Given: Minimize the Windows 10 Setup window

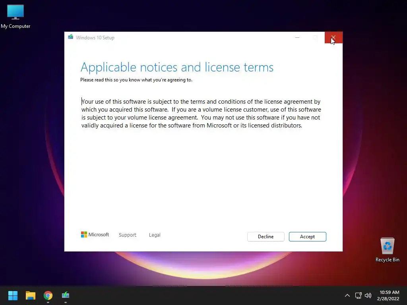Looking at the screenshot, I should coord(297,38).
